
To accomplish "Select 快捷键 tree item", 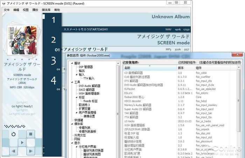I will pos(79,120).
